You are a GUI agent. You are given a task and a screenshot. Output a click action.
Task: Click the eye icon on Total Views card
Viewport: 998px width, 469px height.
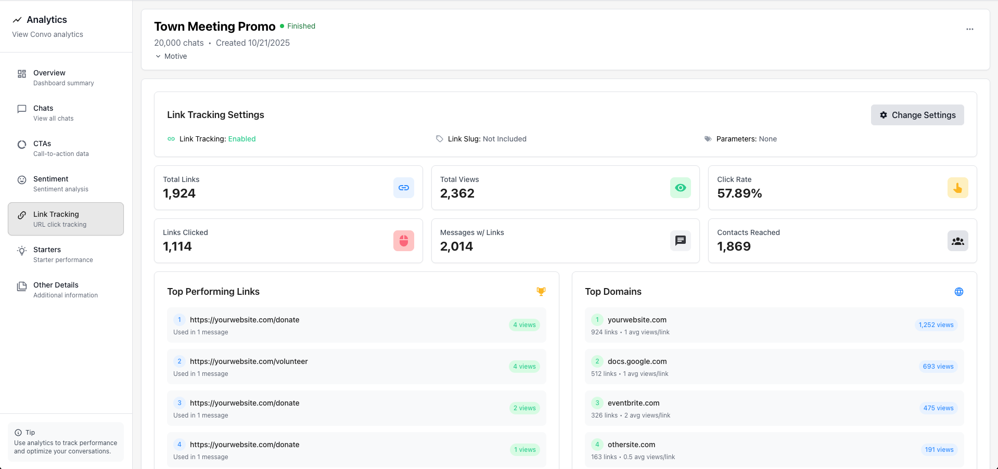pyautogui.click(x=680, y=188)
